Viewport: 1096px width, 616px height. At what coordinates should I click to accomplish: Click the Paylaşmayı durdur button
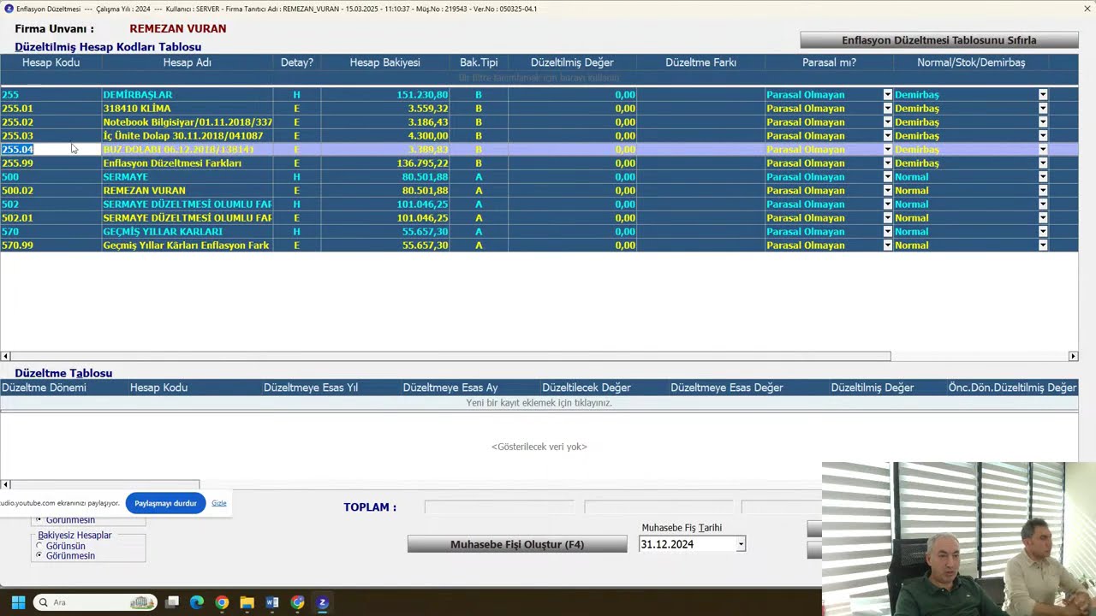click(x=165, y=503)
